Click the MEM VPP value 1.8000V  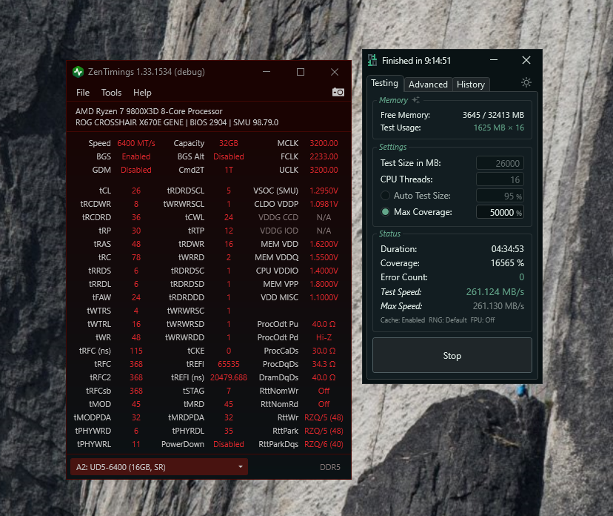[x=324, y=284]
